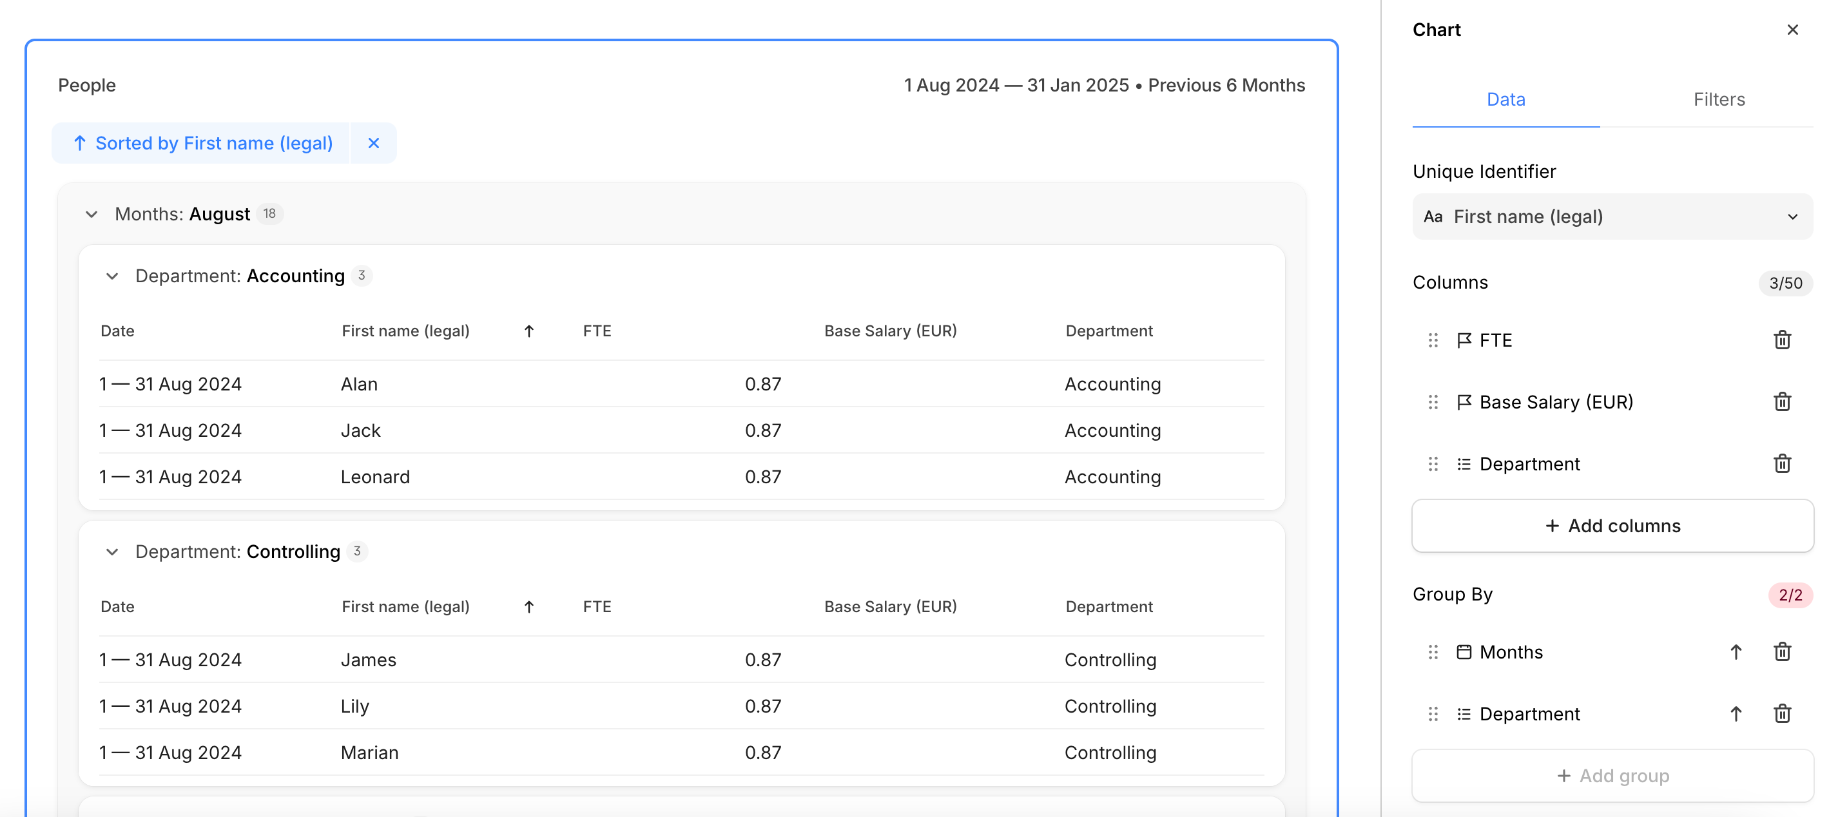Click the FTE flag icon in Columns
The image size is (1829, 817).
[1464, 340]
